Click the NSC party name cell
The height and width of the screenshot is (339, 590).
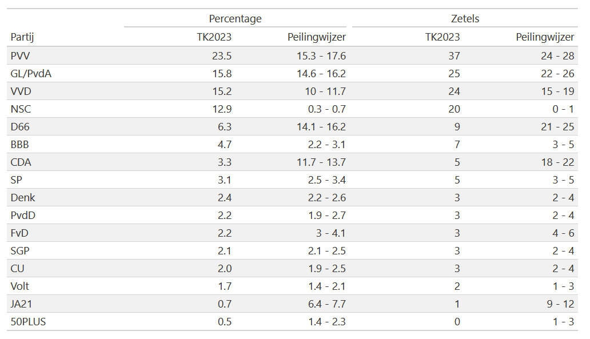pos(21,109)
